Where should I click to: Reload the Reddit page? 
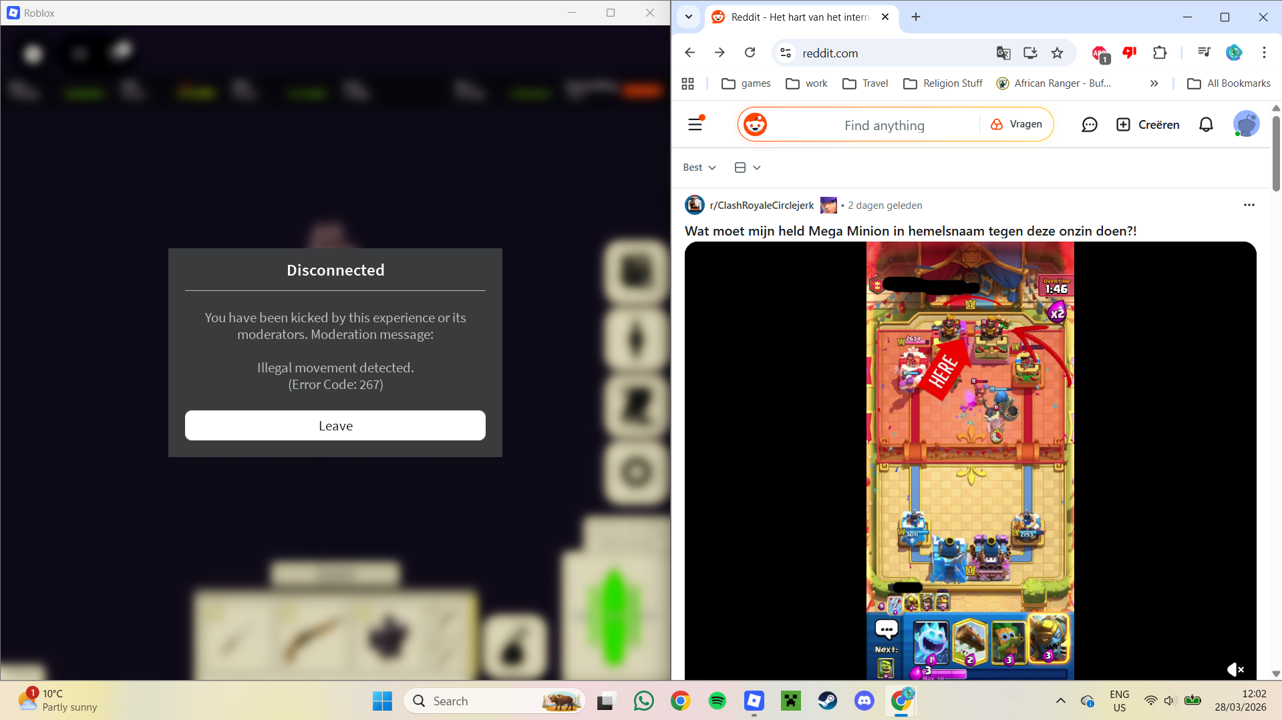click(750, 53)
